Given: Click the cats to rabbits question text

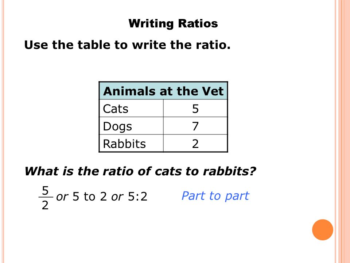Looking at the screenshot, I should pos(140,171).
